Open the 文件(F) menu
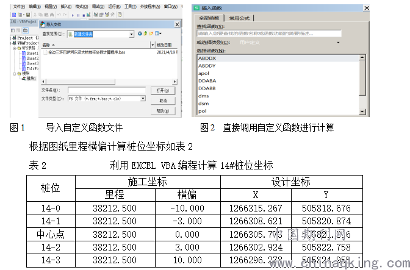The width and height of the screenshot is (410, 270). click(x=19, y=6)
